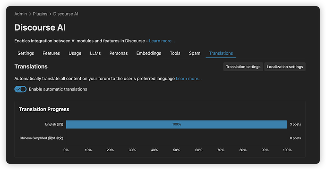Click the 20% axis label
This screenshot has width=326, height=170.
pos(110,150)
